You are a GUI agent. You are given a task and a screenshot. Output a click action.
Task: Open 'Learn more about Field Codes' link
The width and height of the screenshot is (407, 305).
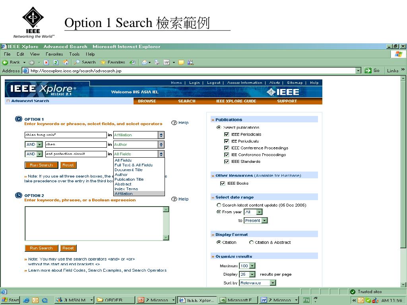pyautogui.click(x=97, y=270)
